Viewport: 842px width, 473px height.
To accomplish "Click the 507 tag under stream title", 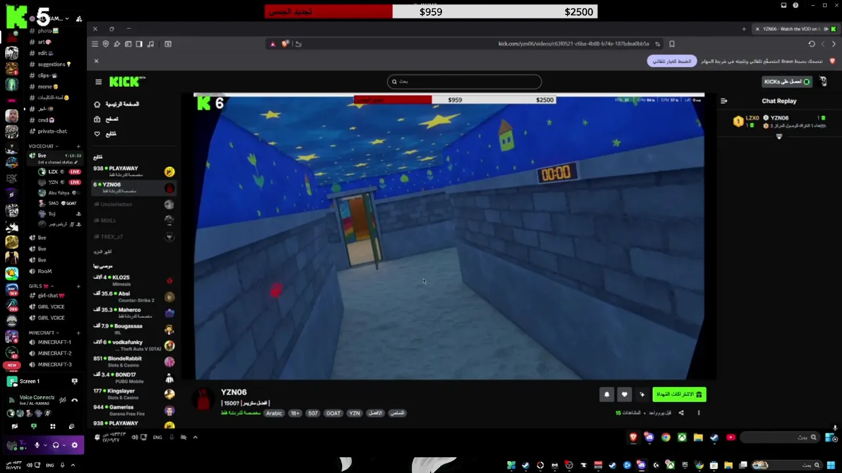I will click(312, 413).
